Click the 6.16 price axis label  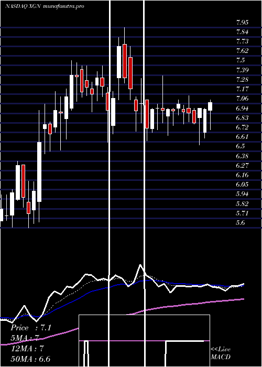(x=242, y=175)
